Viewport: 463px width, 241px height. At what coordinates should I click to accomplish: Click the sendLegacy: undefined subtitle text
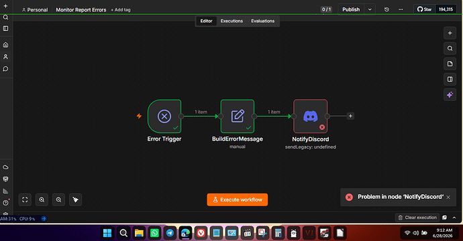(x=310, y=147)
